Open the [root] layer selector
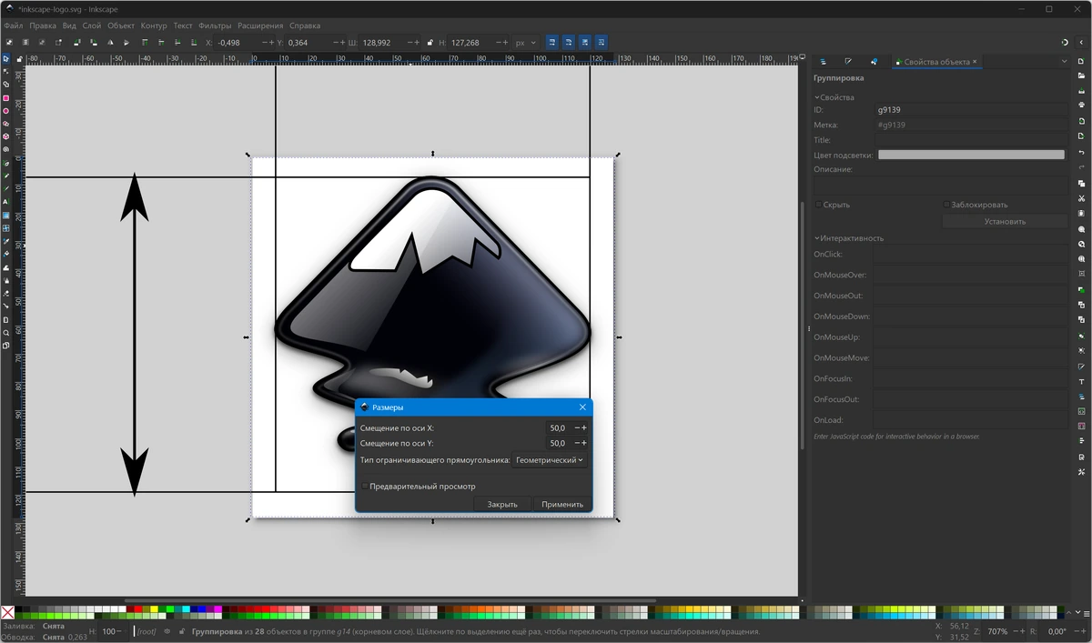Screen dimensions: 1092x643 pyautogui.click(x=146, y=631)
